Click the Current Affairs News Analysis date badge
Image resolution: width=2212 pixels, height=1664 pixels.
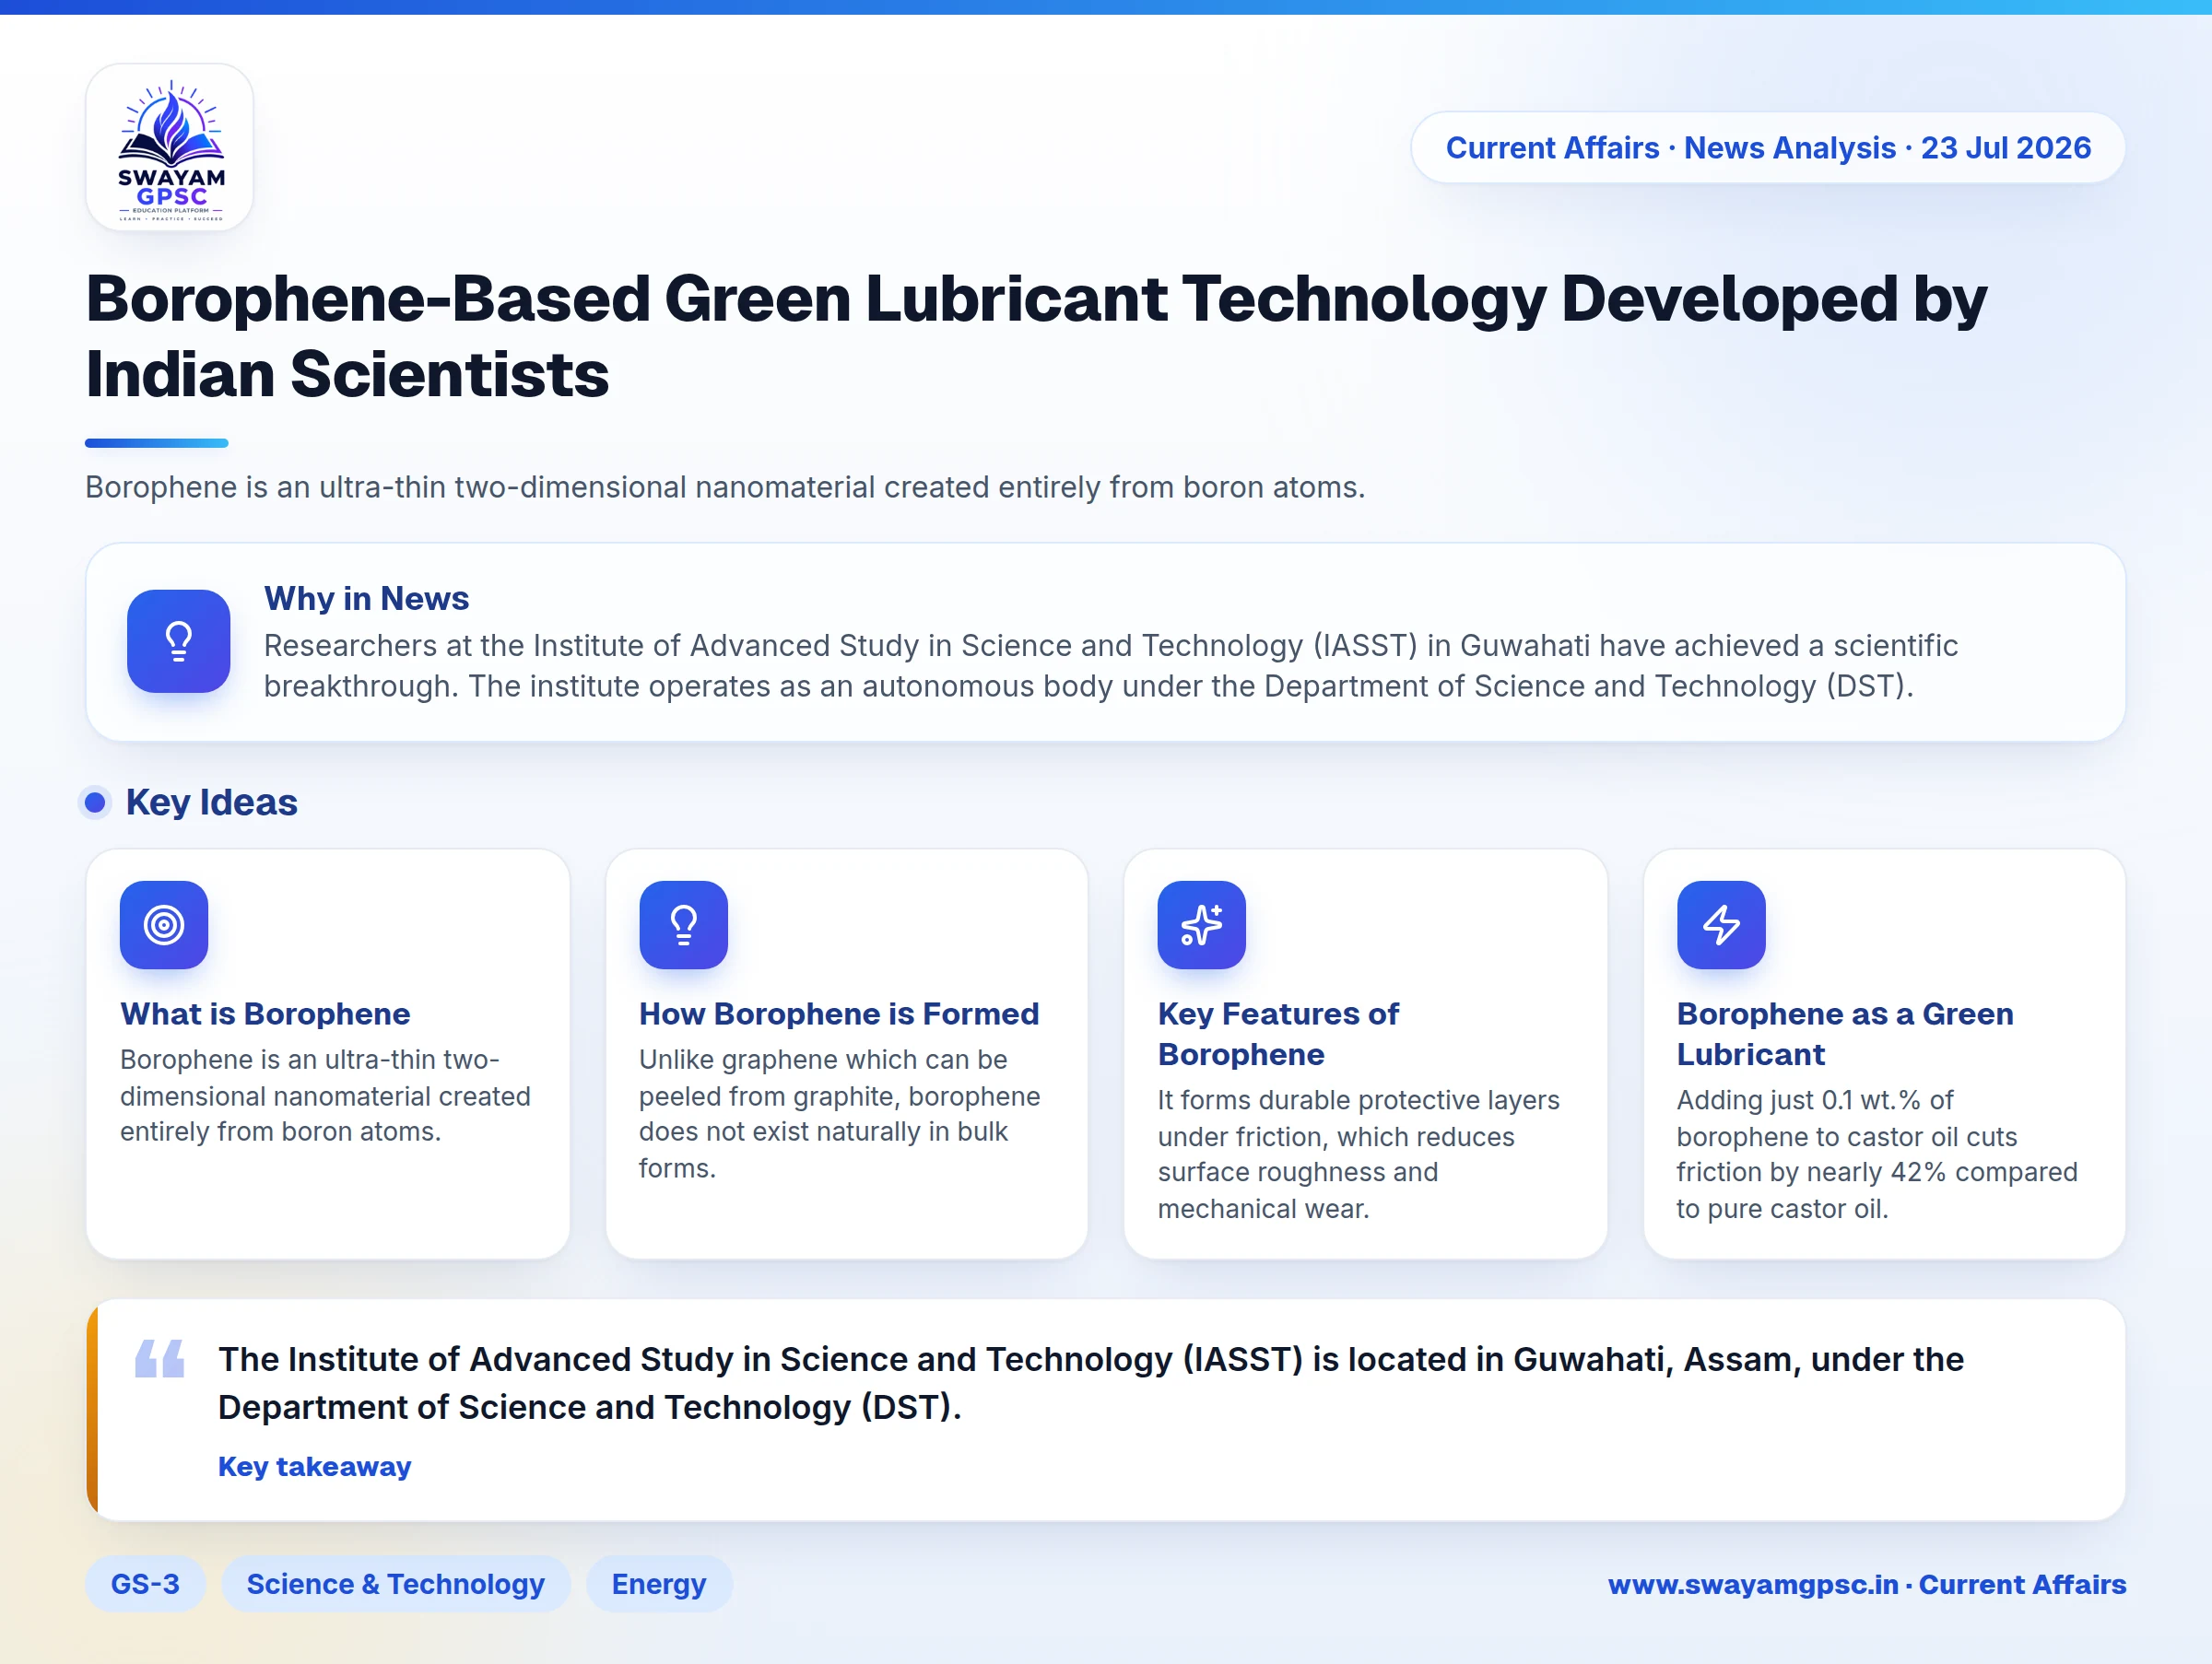(x=1768, y=148)
